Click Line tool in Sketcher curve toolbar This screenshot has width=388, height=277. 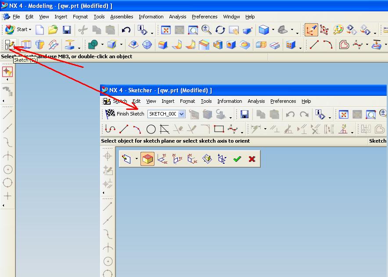(124, 129)
